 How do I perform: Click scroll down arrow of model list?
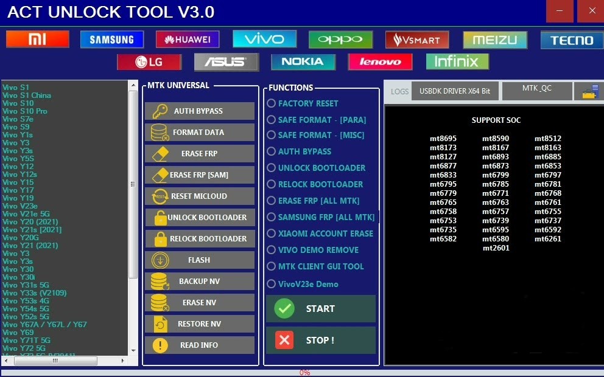pos(133,351)
